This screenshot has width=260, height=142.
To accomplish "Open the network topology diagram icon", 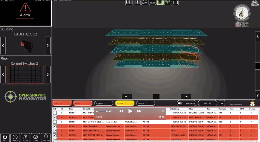I will pyautogui.click(x=152, y=2).
